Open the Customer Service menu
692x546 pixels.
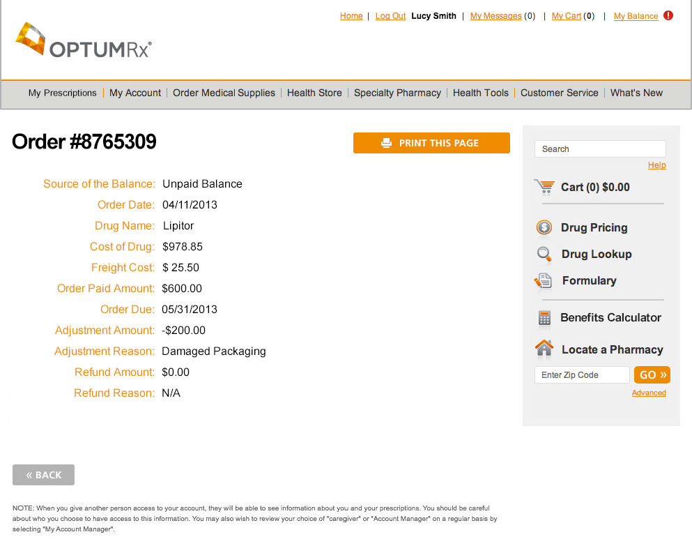[559, 93]
